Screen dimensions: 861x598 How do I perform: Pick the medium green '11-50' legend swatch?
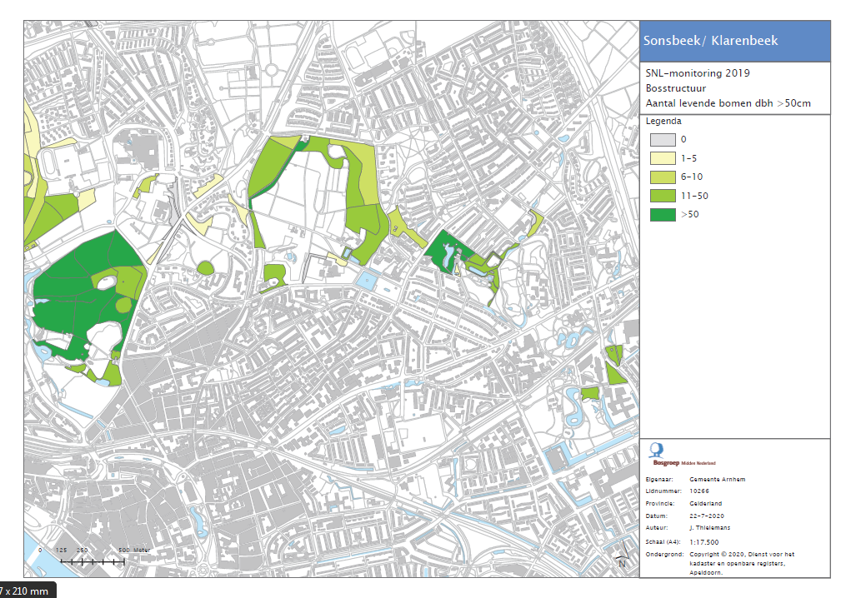click(x=663, y=196)
